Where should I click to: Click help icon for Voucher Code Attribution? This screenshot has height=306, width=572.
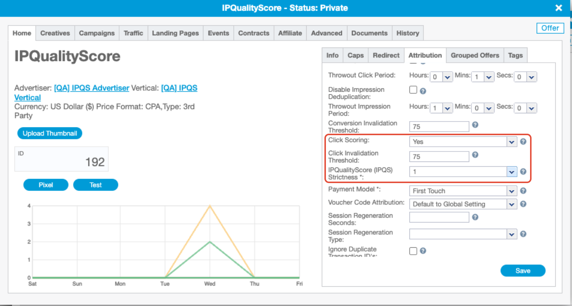click(523, 204)
